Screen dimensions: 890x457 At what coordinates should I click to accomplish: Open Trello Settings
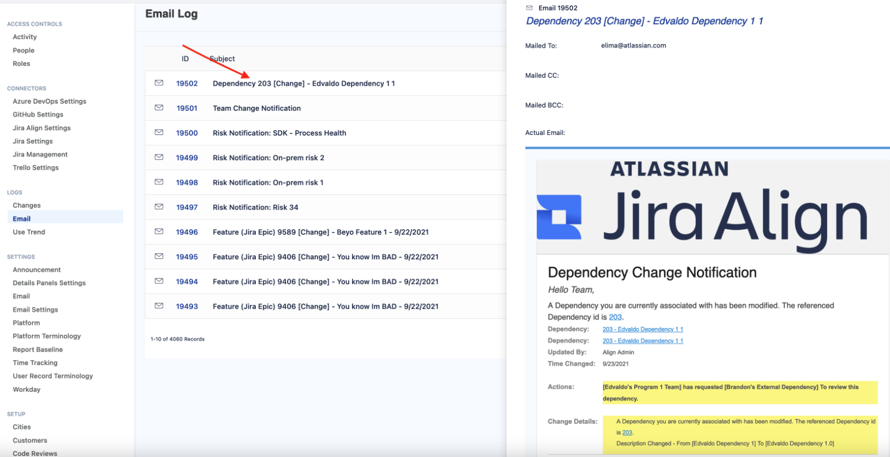click(x=35, y=168)
